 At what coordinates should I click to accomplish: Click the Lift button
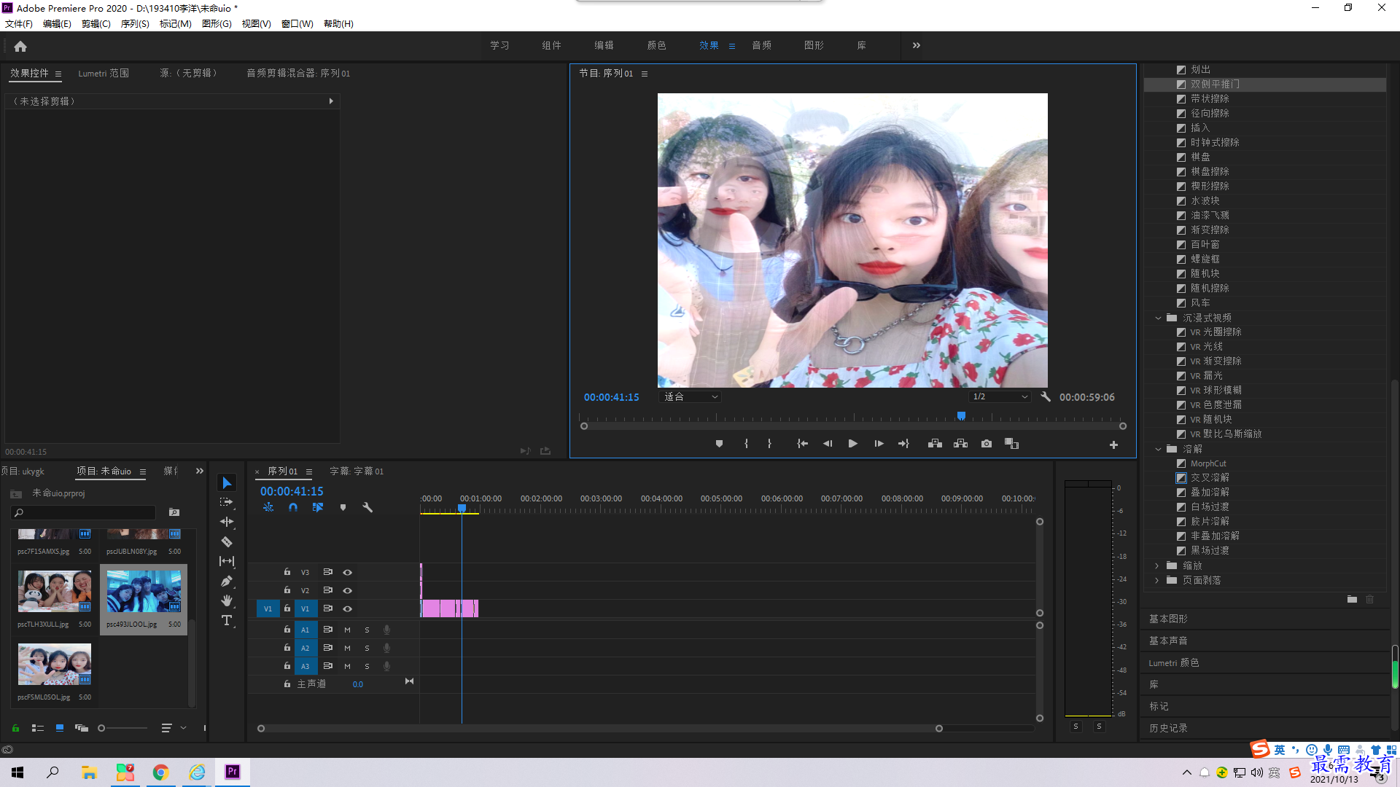click(x=935, y=444)
